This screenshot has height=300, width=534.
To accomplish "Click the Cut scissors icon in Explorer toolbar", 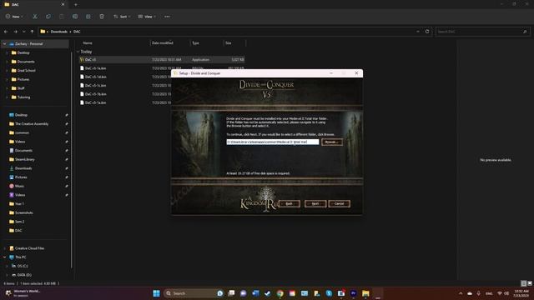I will pyautogui.click(x=35, y=17).
